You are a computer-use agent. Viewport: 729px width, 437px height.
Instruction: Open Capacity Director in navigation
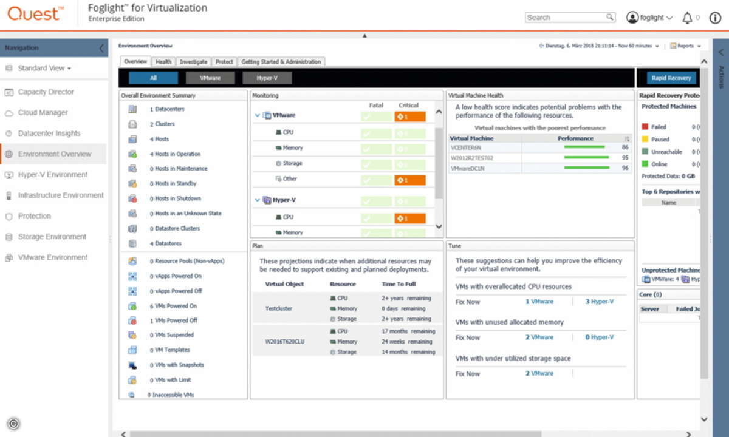coord(46,92)
